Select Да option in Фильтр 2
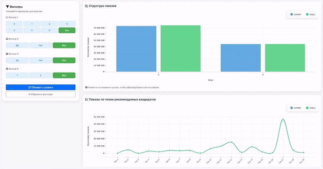323x169 pixels. pyautogui.click(x=17, y=45)
